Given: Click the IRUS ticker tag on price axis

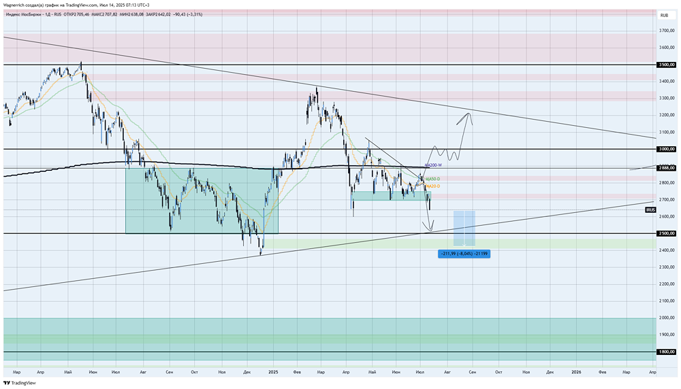Looking at the screenshot, I should 650,210.
